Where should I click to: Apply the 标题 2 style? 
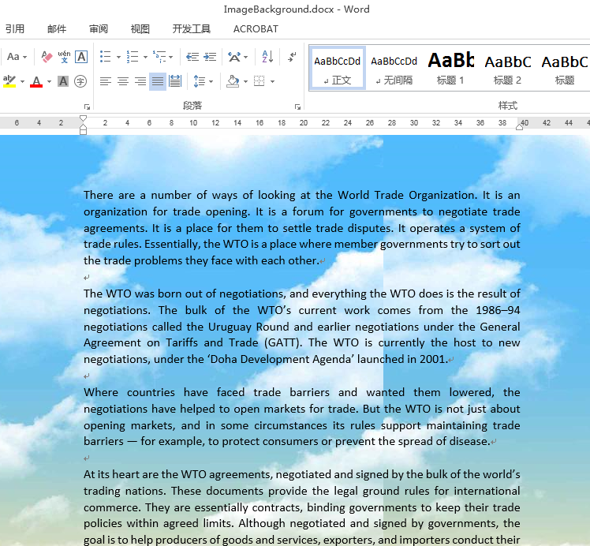[508, 69]
